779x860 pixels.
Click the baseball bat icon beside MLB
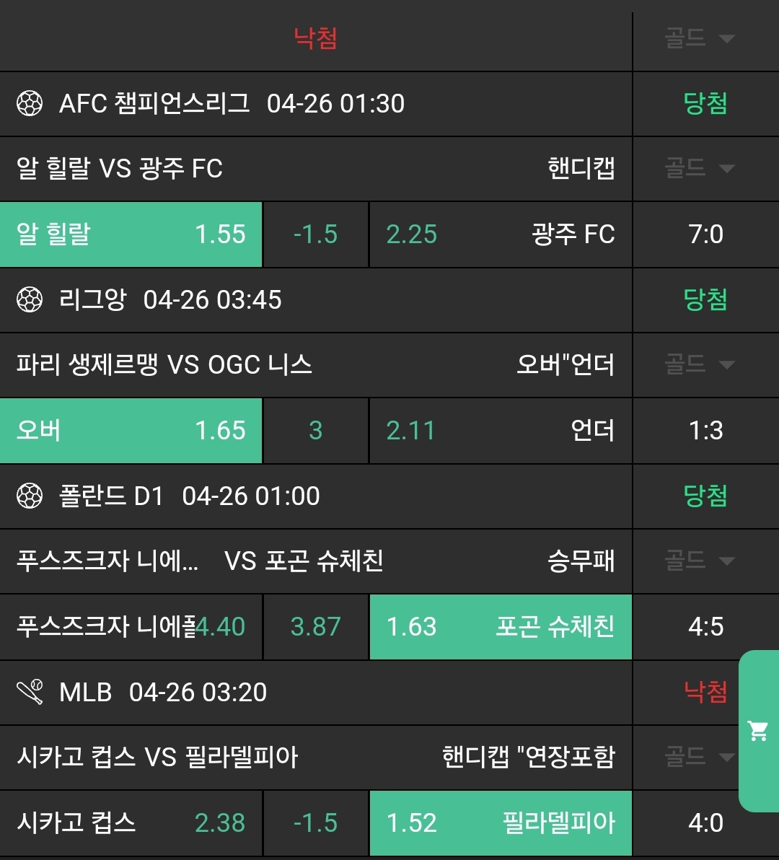30,693
